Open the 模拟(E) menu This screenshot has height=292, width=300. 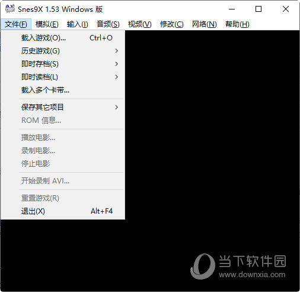[47, 24]
